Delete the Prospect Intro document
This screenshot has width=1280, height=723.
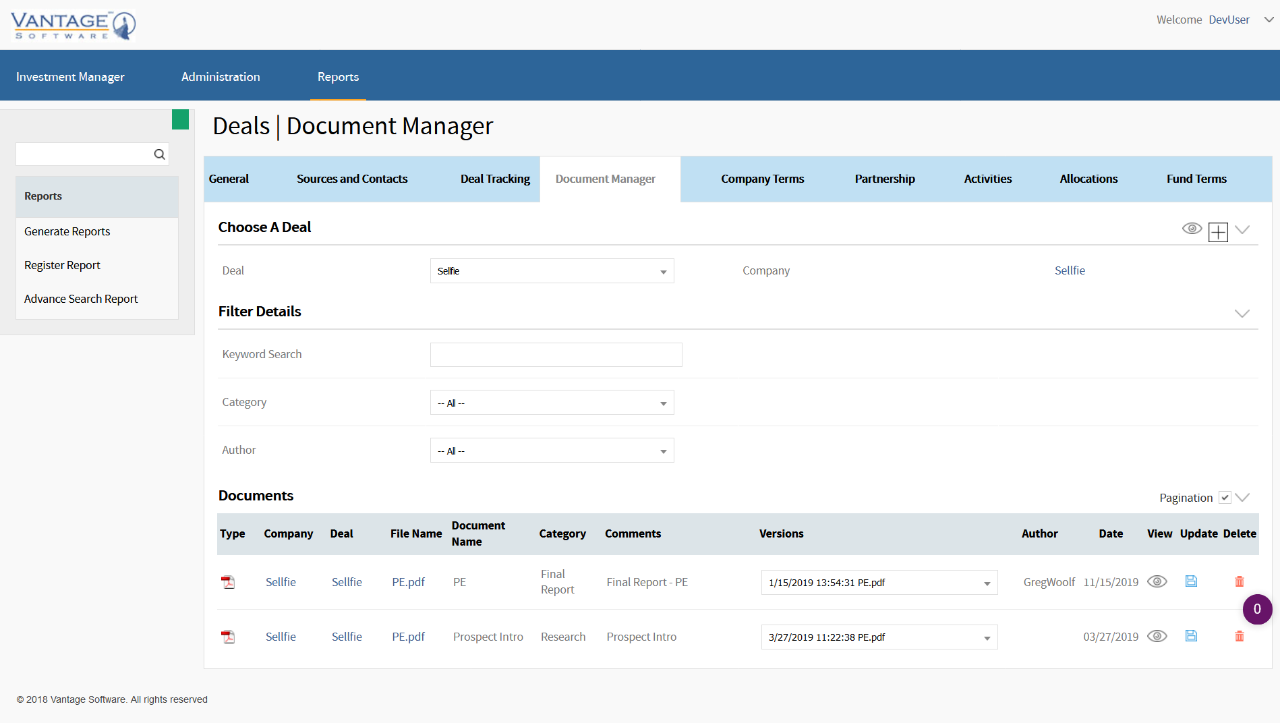1240,636
